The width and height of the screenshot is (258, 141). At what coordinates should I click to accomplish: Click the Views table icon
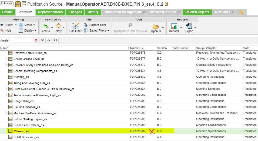[21, 25]
